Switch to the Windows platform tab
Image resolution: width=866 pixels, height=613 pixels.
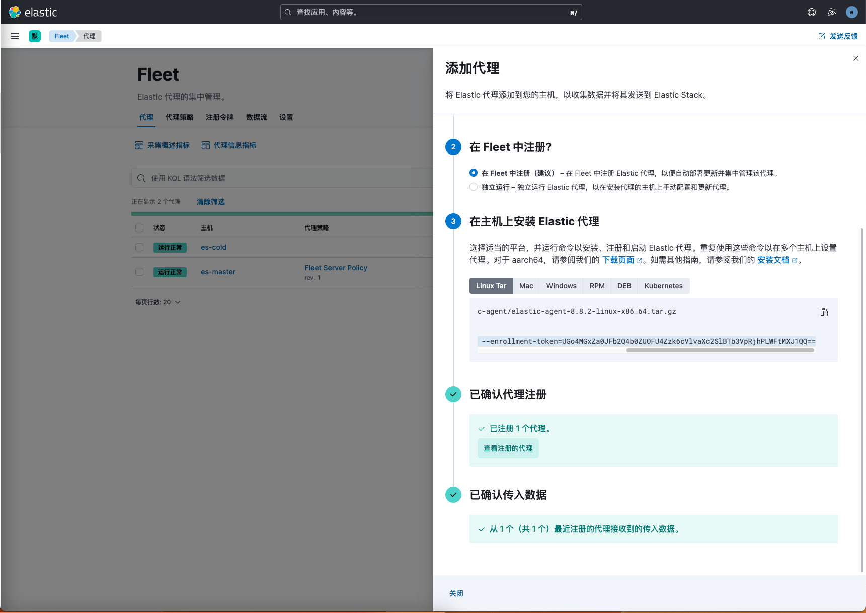tap(562, 286)
